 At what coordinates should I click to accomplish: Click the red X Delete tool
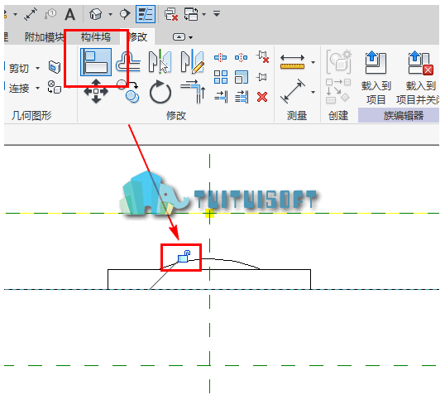pos(262,97)
